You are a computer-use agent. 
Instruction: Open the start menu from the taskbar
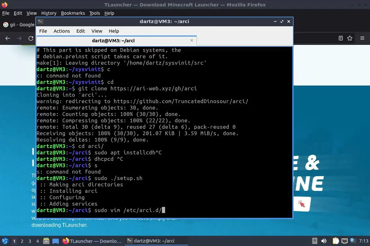[x=5, y=241]
